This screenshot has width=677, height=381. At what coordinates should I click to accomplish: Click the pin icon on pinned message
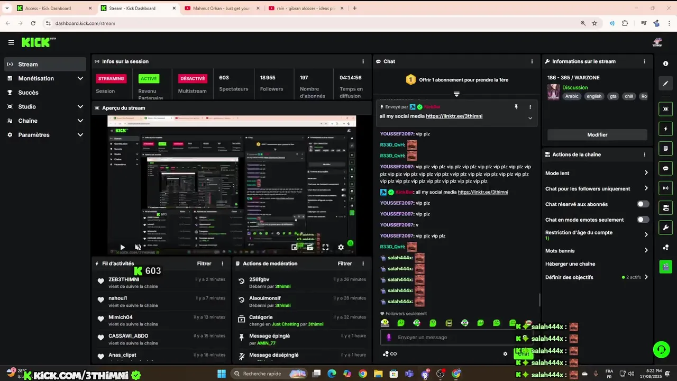tap(516, 107)
